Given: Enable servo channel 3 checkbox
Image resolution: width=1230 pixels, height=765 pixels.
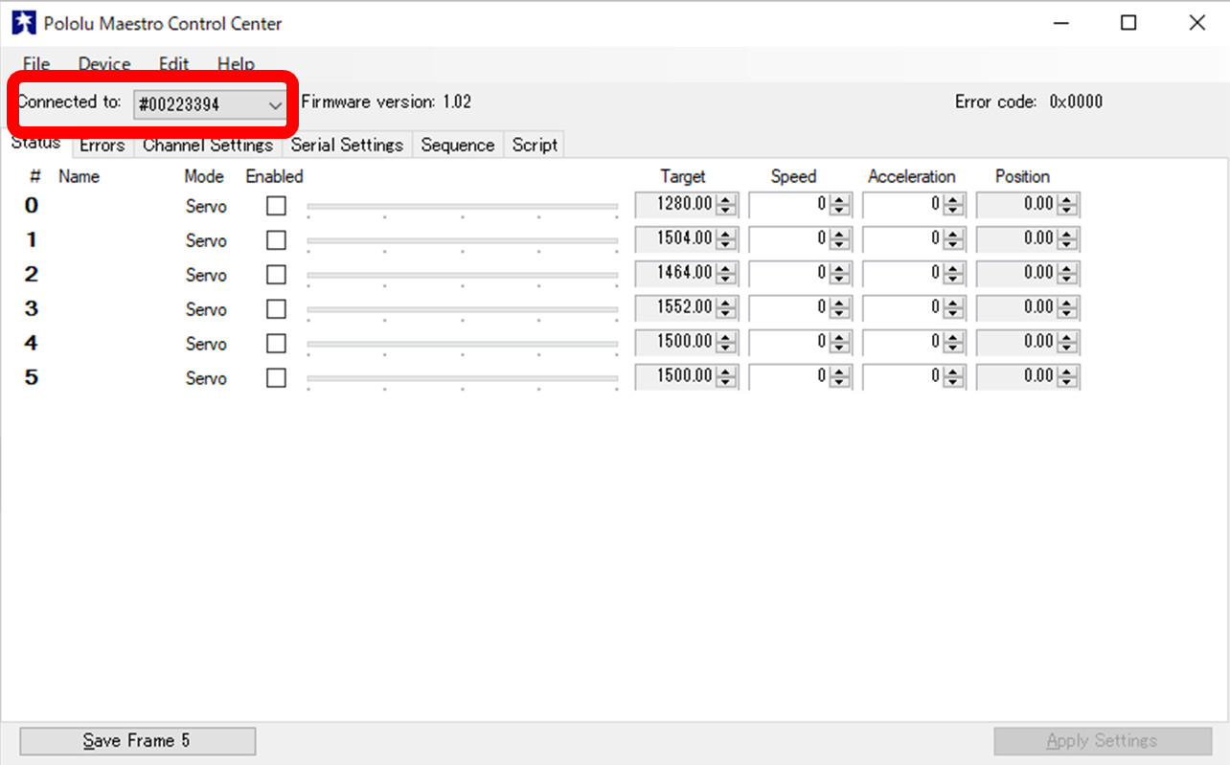Looking at the screenshot, I should (x=276, y=309).
